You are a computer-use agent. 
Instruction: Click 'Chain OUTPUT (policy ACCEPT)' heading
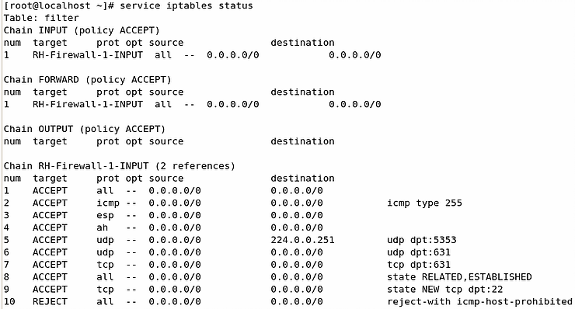(x=85, y=130)
